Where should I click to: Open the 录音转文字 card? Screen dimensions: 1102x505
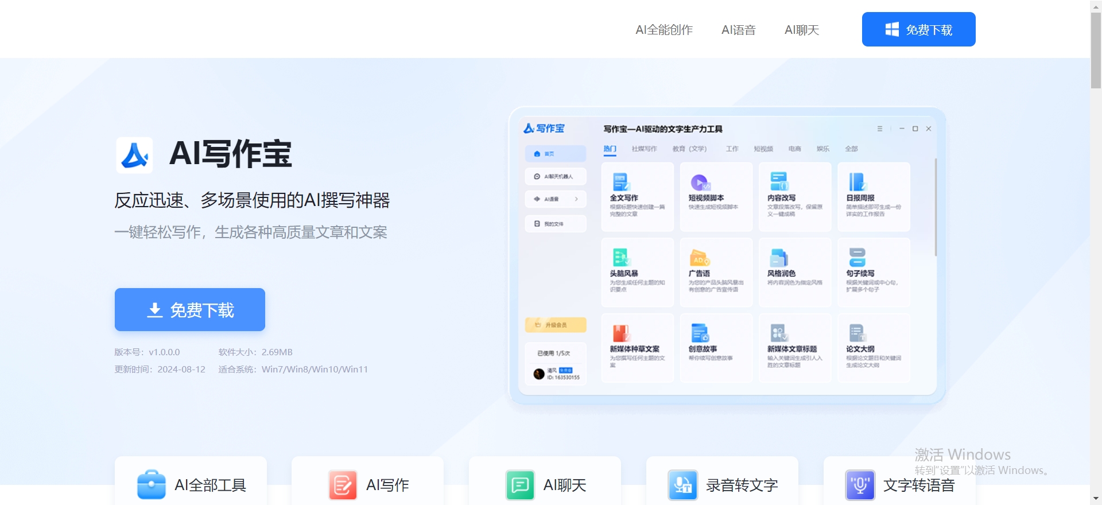(x=722, y=481)
